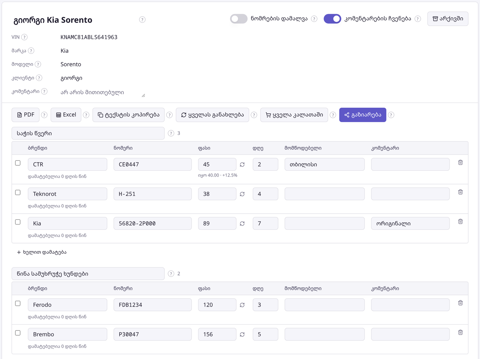Move to archive with არქივში button
The image size is (480, 359).
pyautogui.click(x=448, y=19)
